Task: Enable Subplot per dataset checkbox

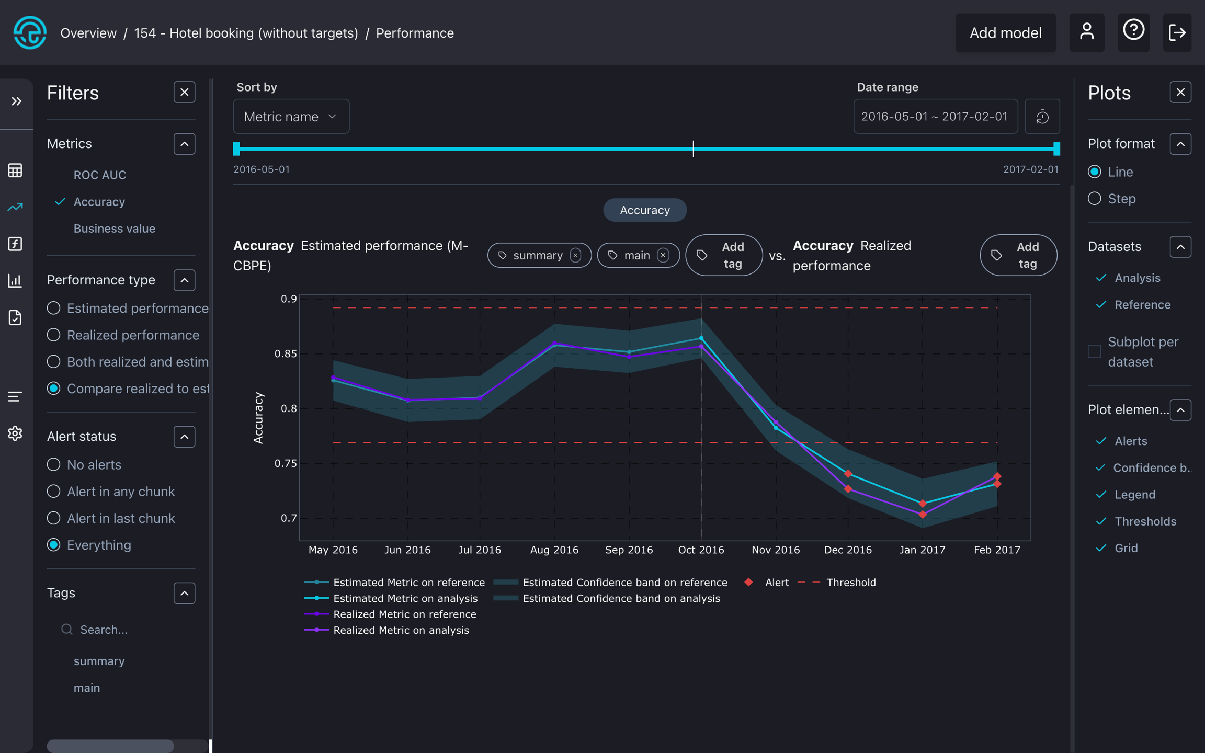Action: pyautogui.click(x=1094, y=351)
